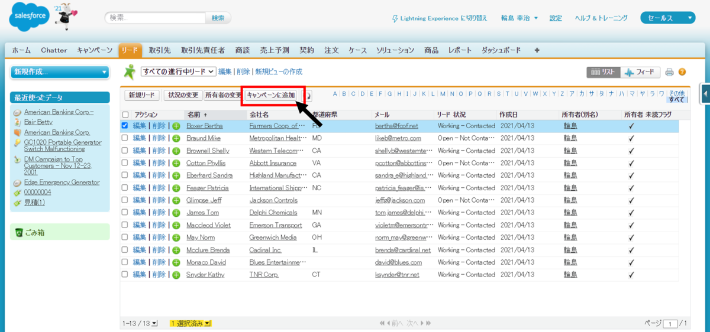Image resolution: width=710 pixels, height=332 pixels.
Task: Switch to リスト list view
Action: (603, 72)
